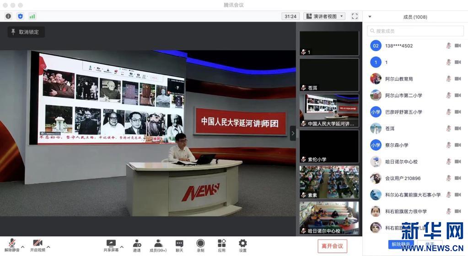Image resolution: width=468 pixels, height=256 pixels.
Task: Click the blue 解除静音 button under members
Action: (x=401, y=244)
